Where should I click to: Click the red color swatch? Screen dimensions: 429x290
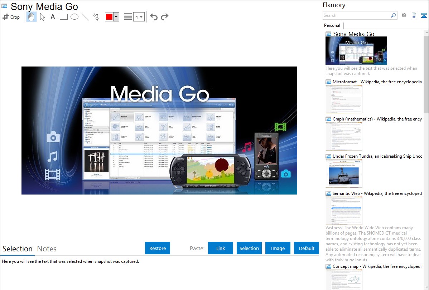[x=109, y=17]
